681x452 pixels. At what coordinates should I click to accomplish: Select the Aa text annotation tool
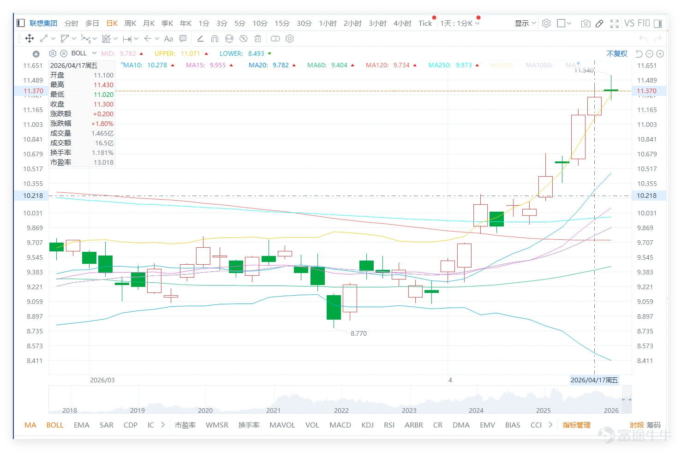[x=168, y=39]
